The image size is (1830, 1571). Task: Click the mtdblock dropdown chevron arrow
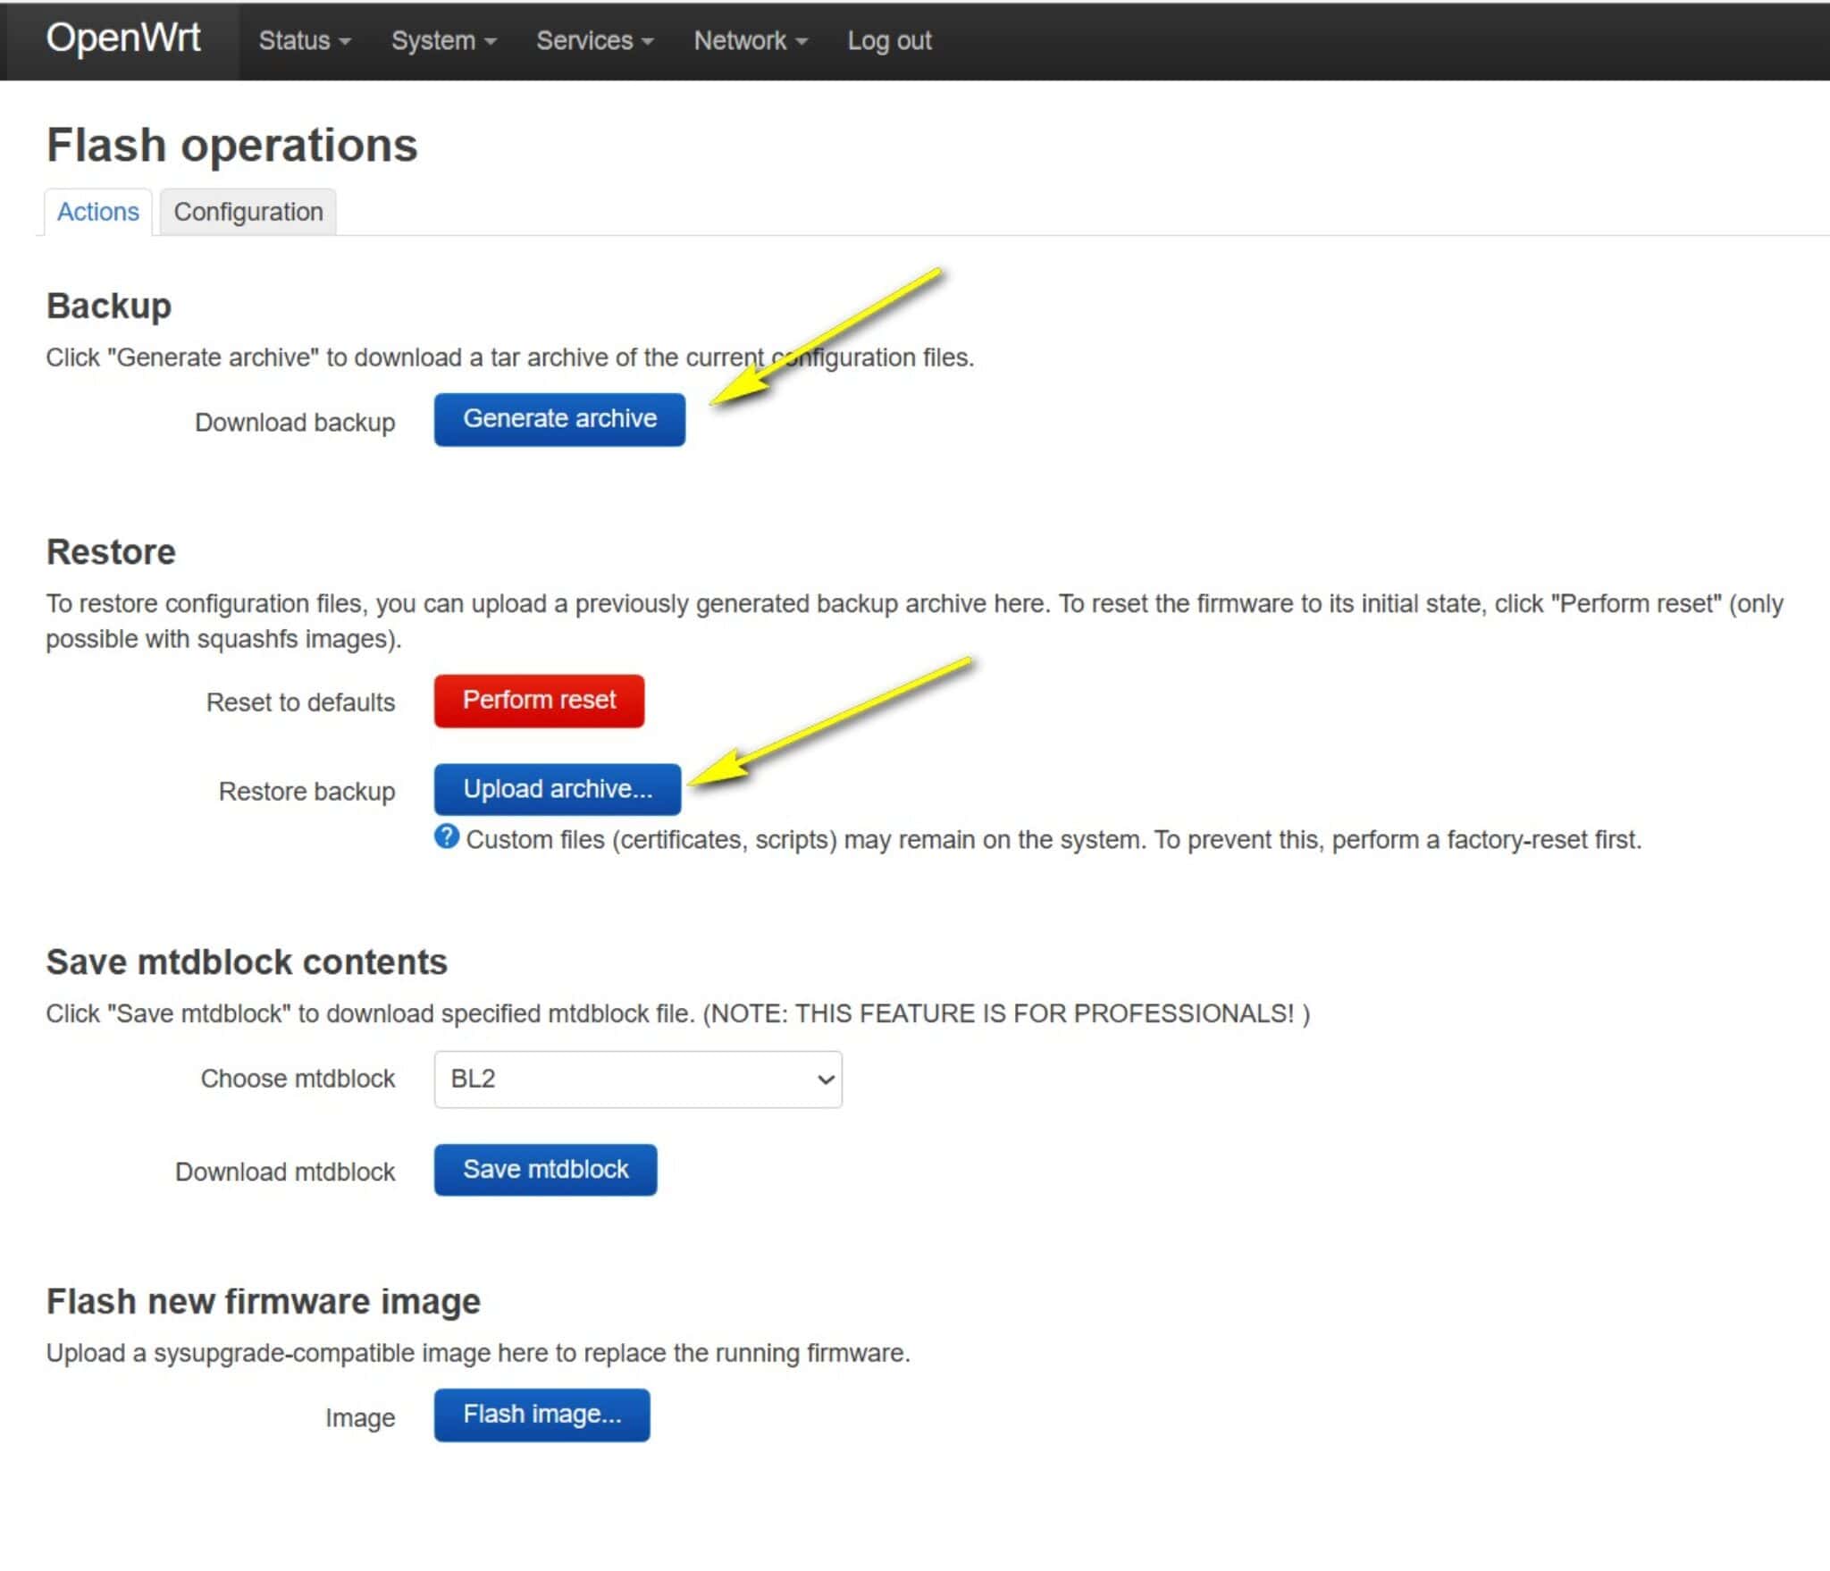[826, 1080]
